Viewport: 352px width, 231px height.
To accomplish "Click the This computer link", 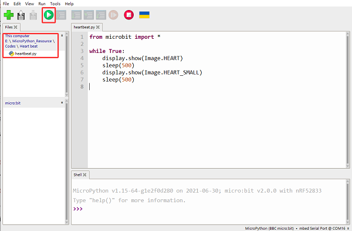I will (17, 36).
